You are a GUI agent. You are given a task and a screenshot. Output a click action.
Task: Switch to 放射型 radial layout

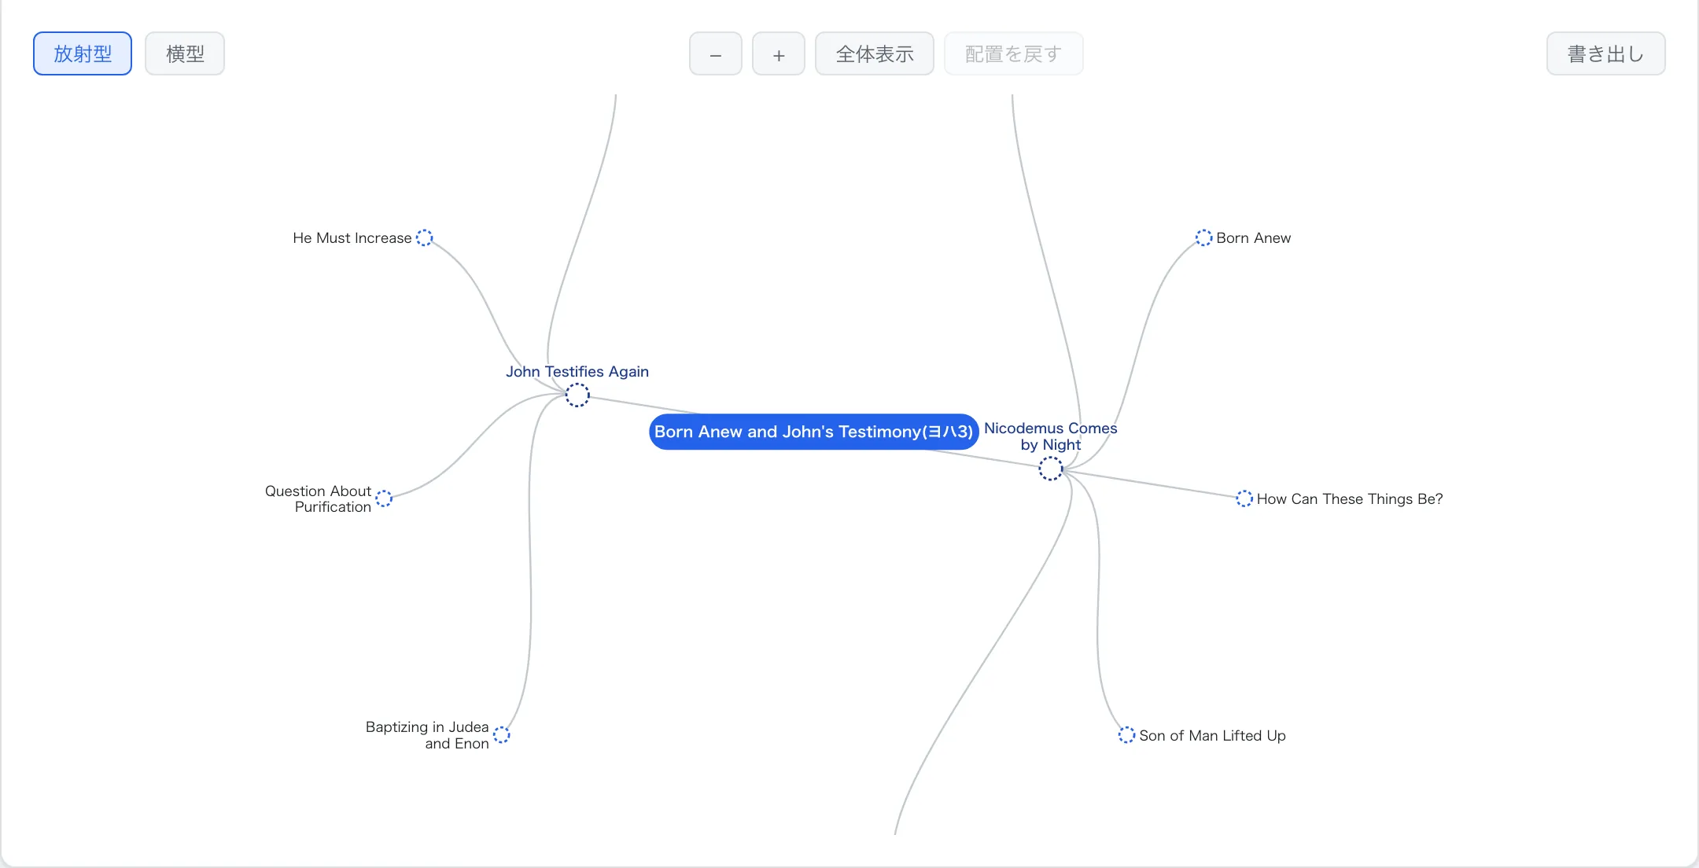click(83, 53)
